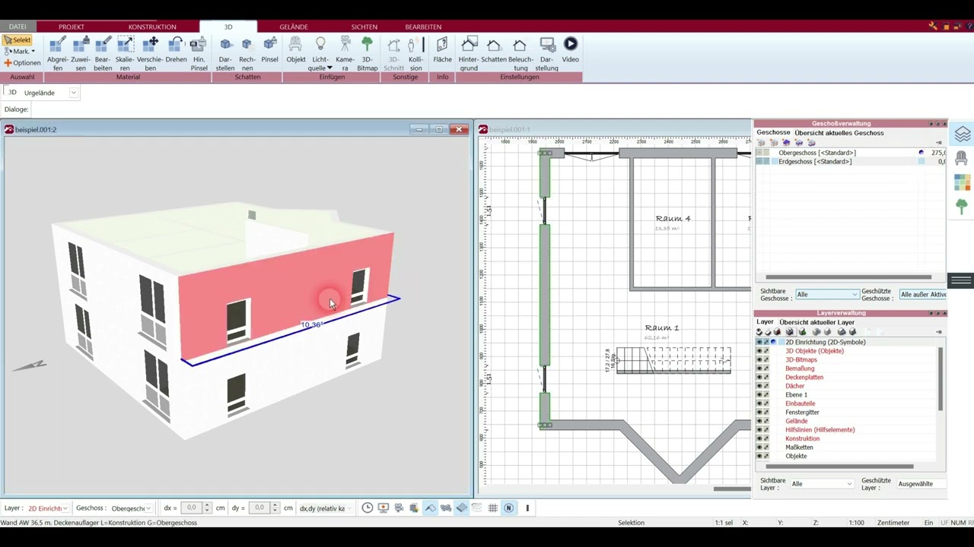This screenshot has width=974, height=547.
Task: Click Geschützte Layer Ausgewählte field
Action: (x=921, y=484)
